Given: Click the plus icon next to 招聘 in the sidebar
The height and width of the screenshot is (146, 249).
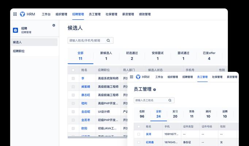Looking at the screenshot, I should click(54, 25).
